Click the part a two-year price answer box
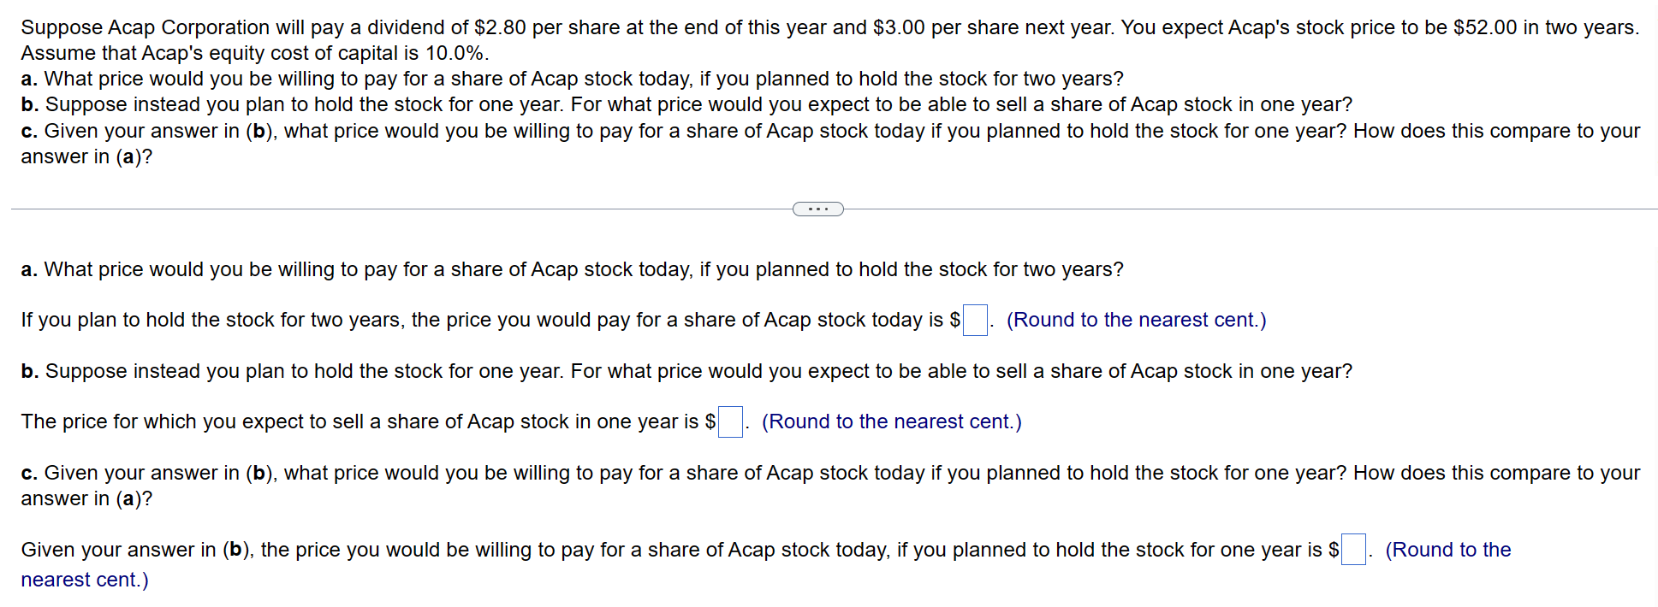 pyautogui.click(x=975, y=321)
